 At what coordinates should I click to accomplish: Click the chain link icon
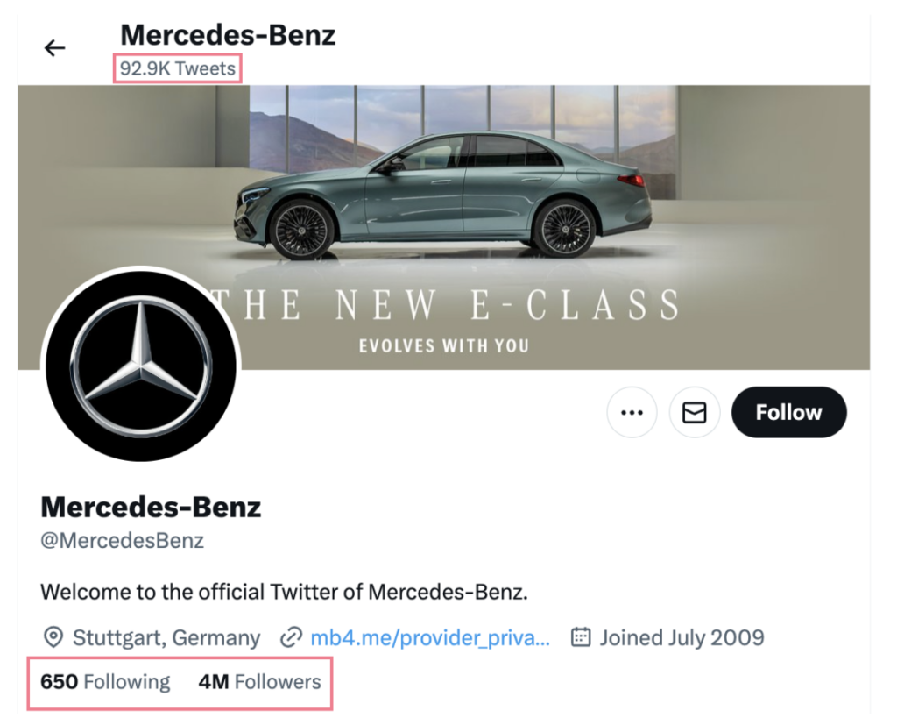[x=291, y=637]
